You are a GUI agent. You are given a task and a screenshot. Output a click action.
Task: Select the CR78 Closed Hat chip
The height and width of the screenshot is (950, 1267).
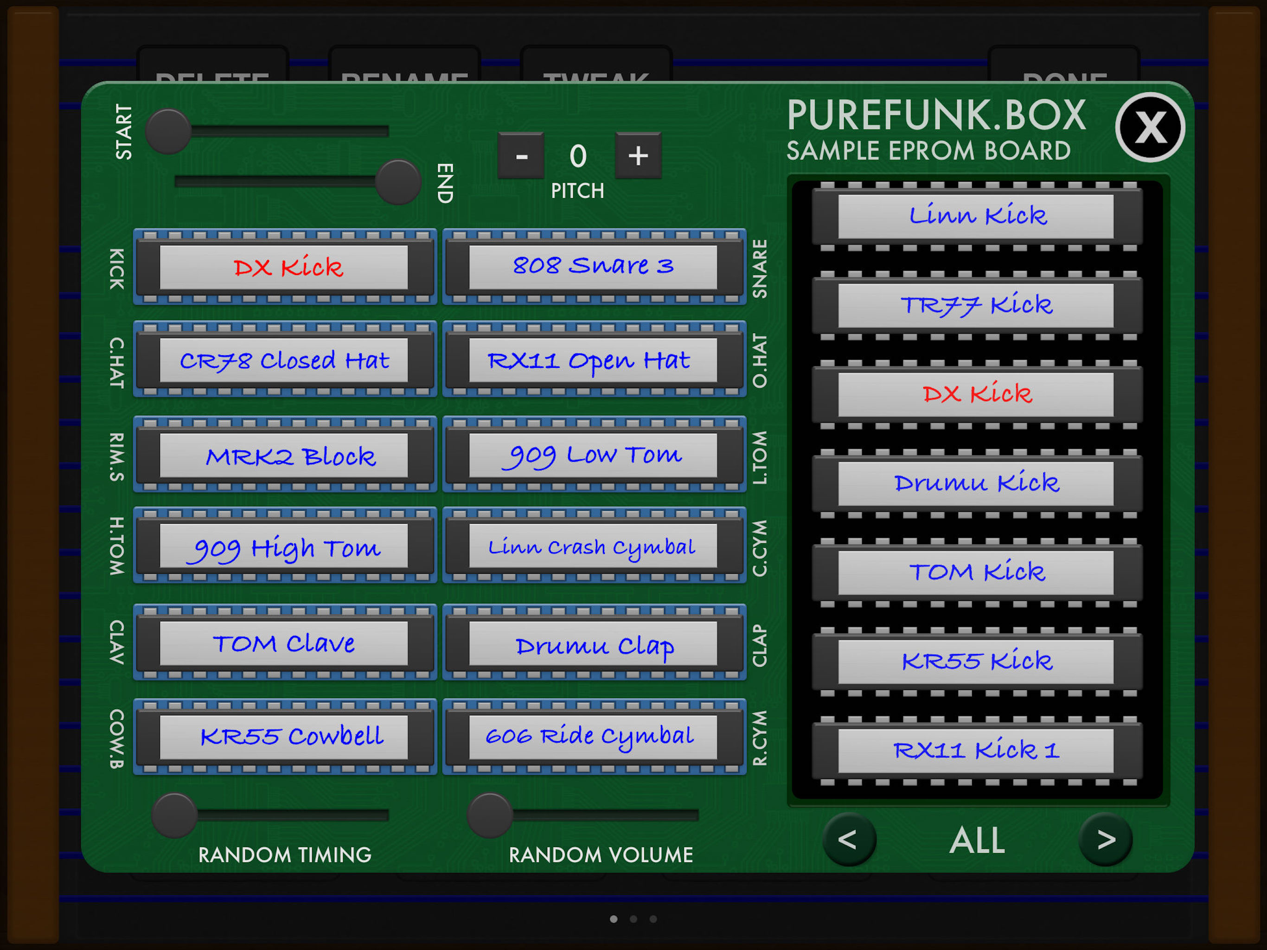[284, 360]
